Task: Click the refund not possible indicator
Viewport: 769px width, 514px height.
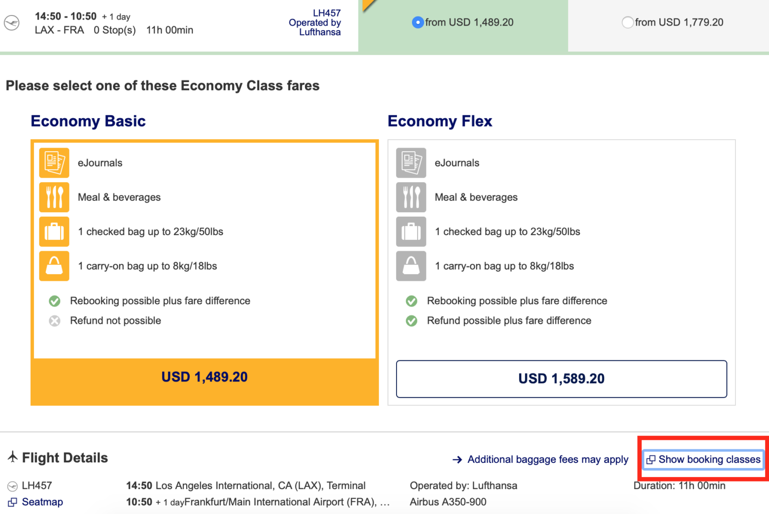Action: click(x=54, y=321)
